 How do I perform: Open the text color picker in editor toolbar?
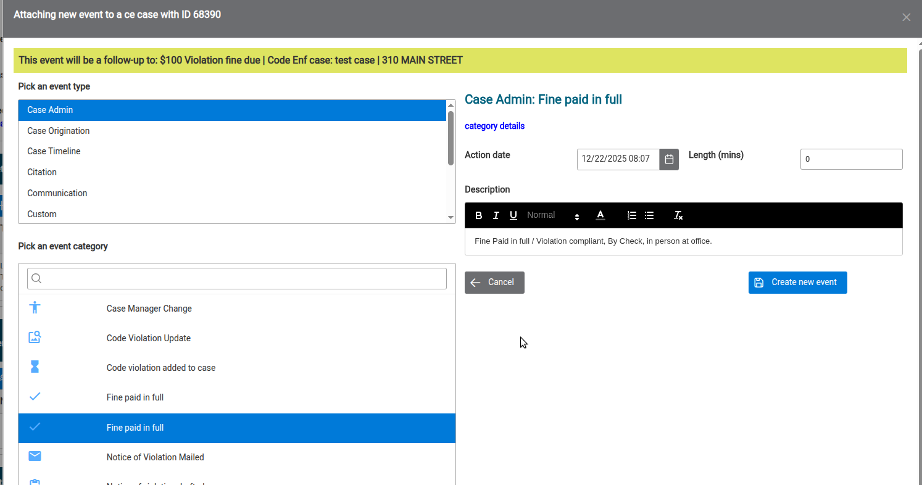600,215
